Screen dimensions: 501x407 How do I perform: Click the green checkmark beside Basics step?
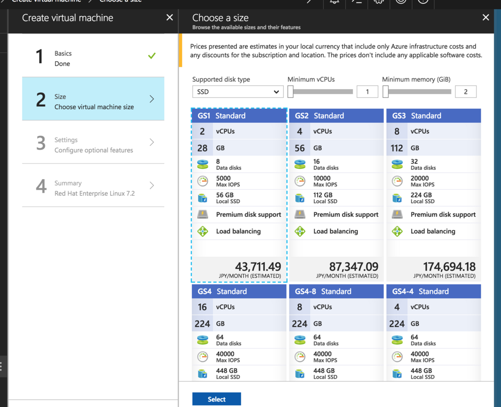[x=152, y=56]
